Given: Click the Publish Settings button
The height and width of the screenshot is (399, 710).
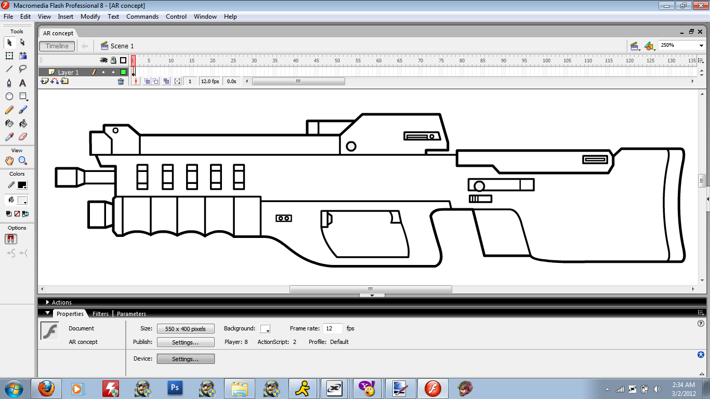Looking at the screenshot, I should click(186, 342).
